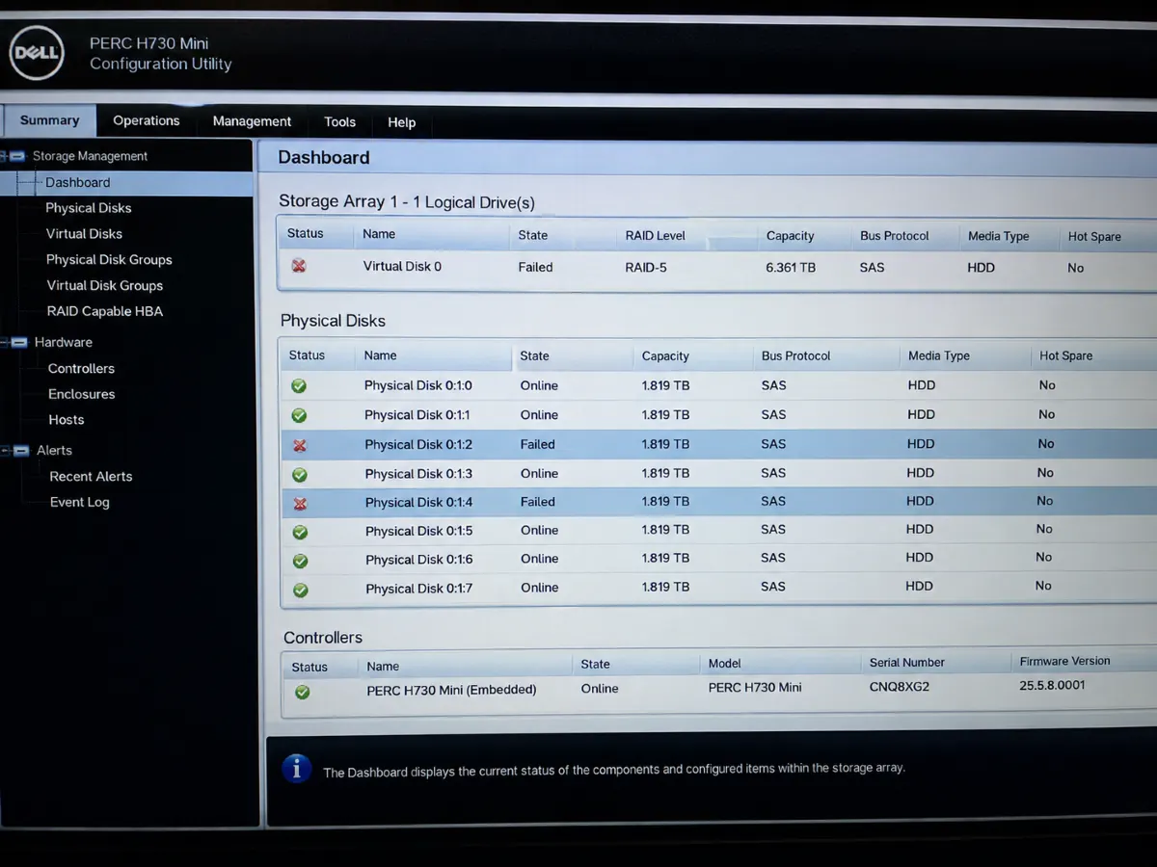The width and height of the screenshot is (1157, 867).
Task: Open Virtual Disk Groups in the sidebar
Action: pos(105,286)
